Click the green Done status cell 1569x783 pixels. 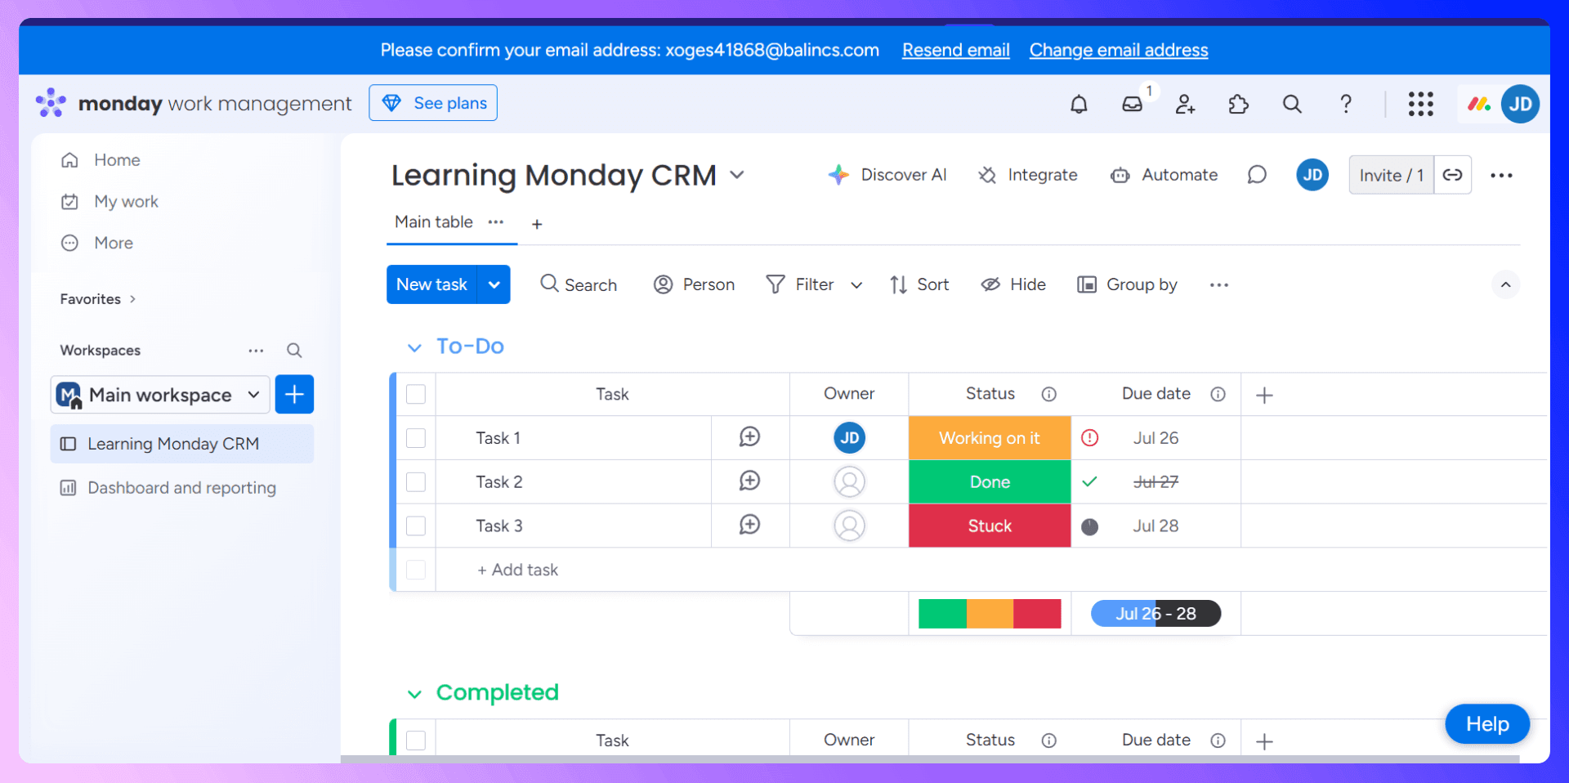pyautogui.click(x=990, y=482)
